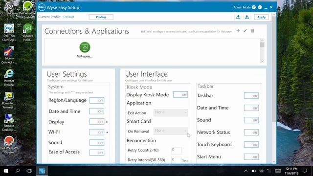Image resolution: width=313 pixels, height=176 pixels.
Task: Toggle the System Sound switch
Action: (x=97, y=143)
